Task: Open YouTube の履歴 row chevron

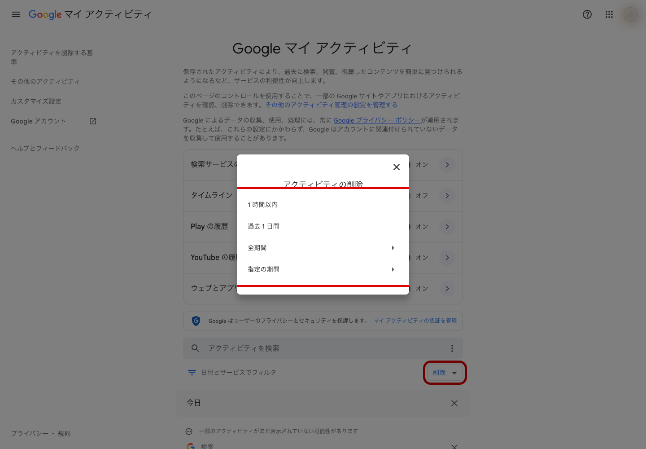Action: [x=447, y=258]
